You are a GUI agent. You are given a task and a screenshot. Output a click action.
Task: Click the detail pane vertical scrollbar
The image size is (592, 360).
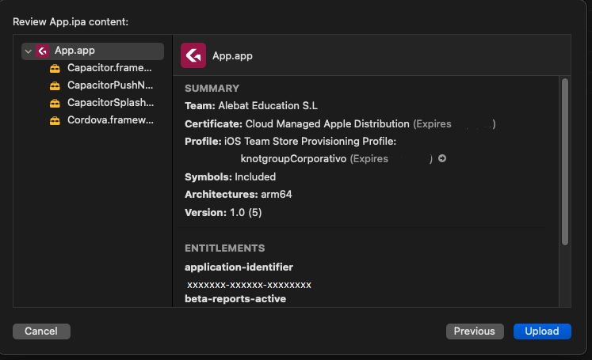coord(564,158)
